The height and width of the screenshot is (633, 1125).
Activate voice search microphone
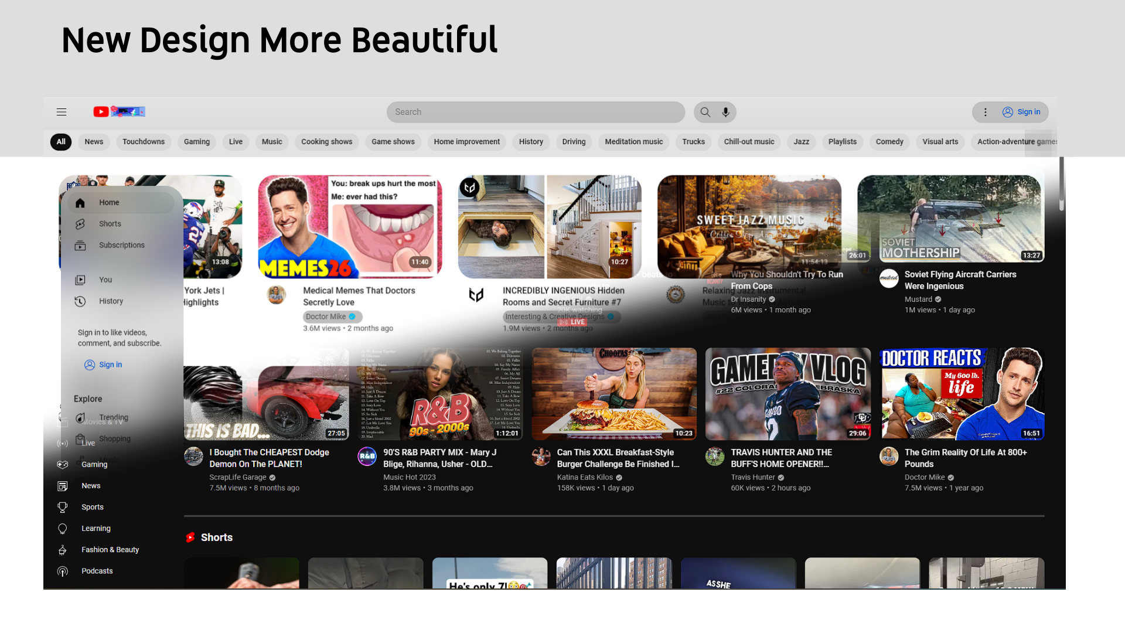[726, 112]
